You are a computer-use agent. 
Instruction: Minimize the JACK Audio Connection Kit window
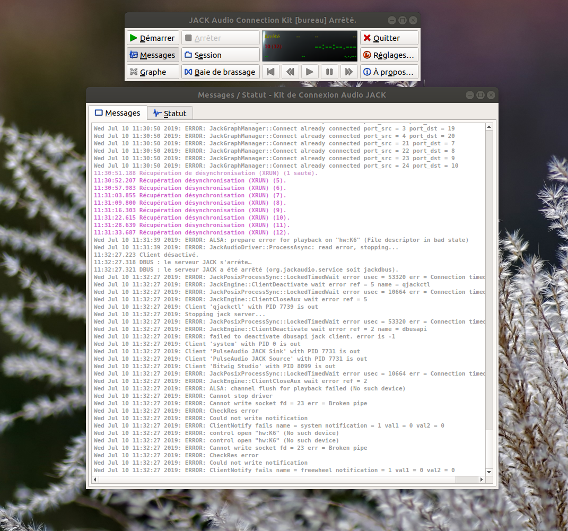coord(392,20)
